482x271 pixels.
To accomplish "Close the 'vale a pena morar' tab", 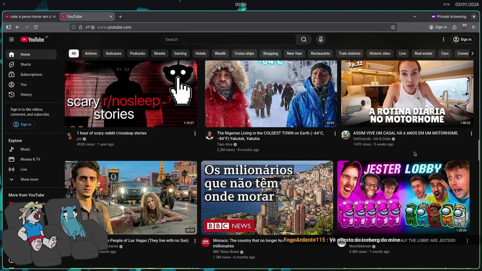I will click(x=54, y=17).
